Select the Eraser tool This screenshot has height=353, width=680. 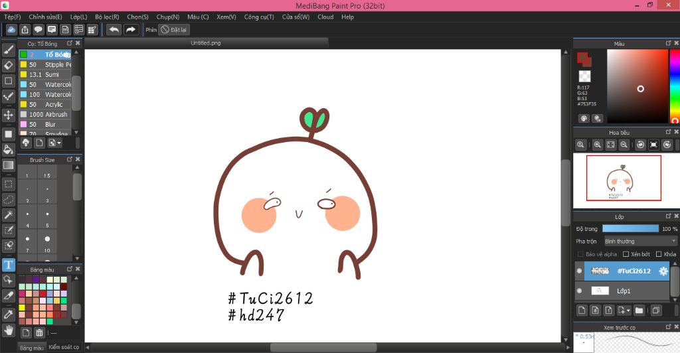pyautogui.click(x=8, y=66)
